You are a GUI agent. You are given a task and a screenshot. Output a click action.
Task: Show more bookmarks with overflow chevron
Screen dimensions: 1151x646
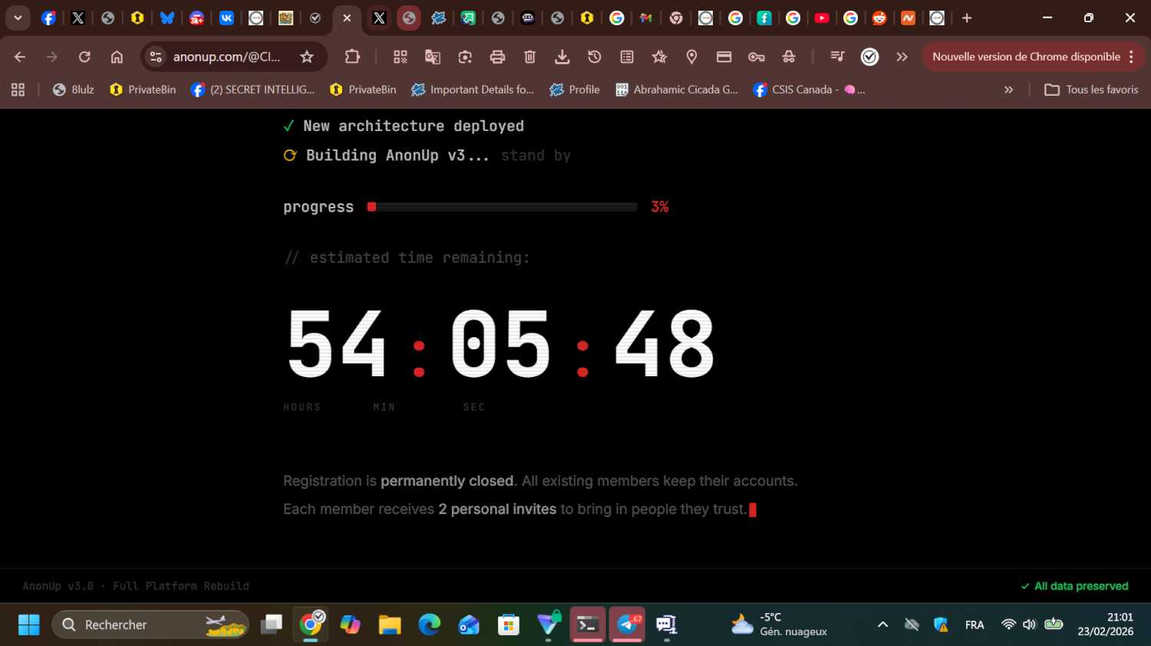pos(1008,90)
